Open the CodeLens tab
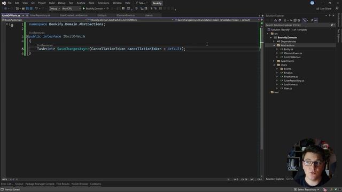This screenshot has width=342, height=192. (96, 184)
